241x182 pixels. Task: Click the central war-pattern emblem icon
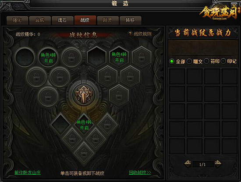84,94
